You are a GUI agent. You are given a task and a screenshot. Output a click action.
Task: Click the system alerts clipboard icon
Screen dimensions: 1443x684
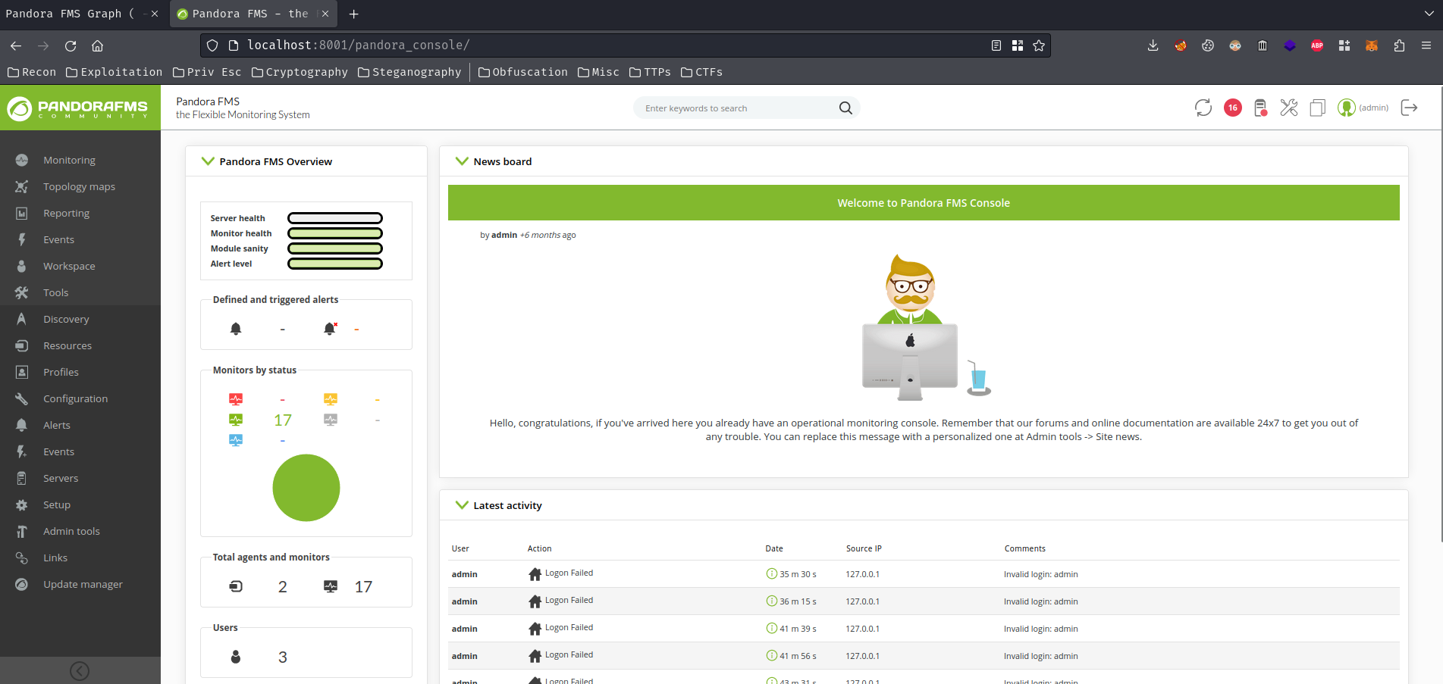coord(1260,108)
